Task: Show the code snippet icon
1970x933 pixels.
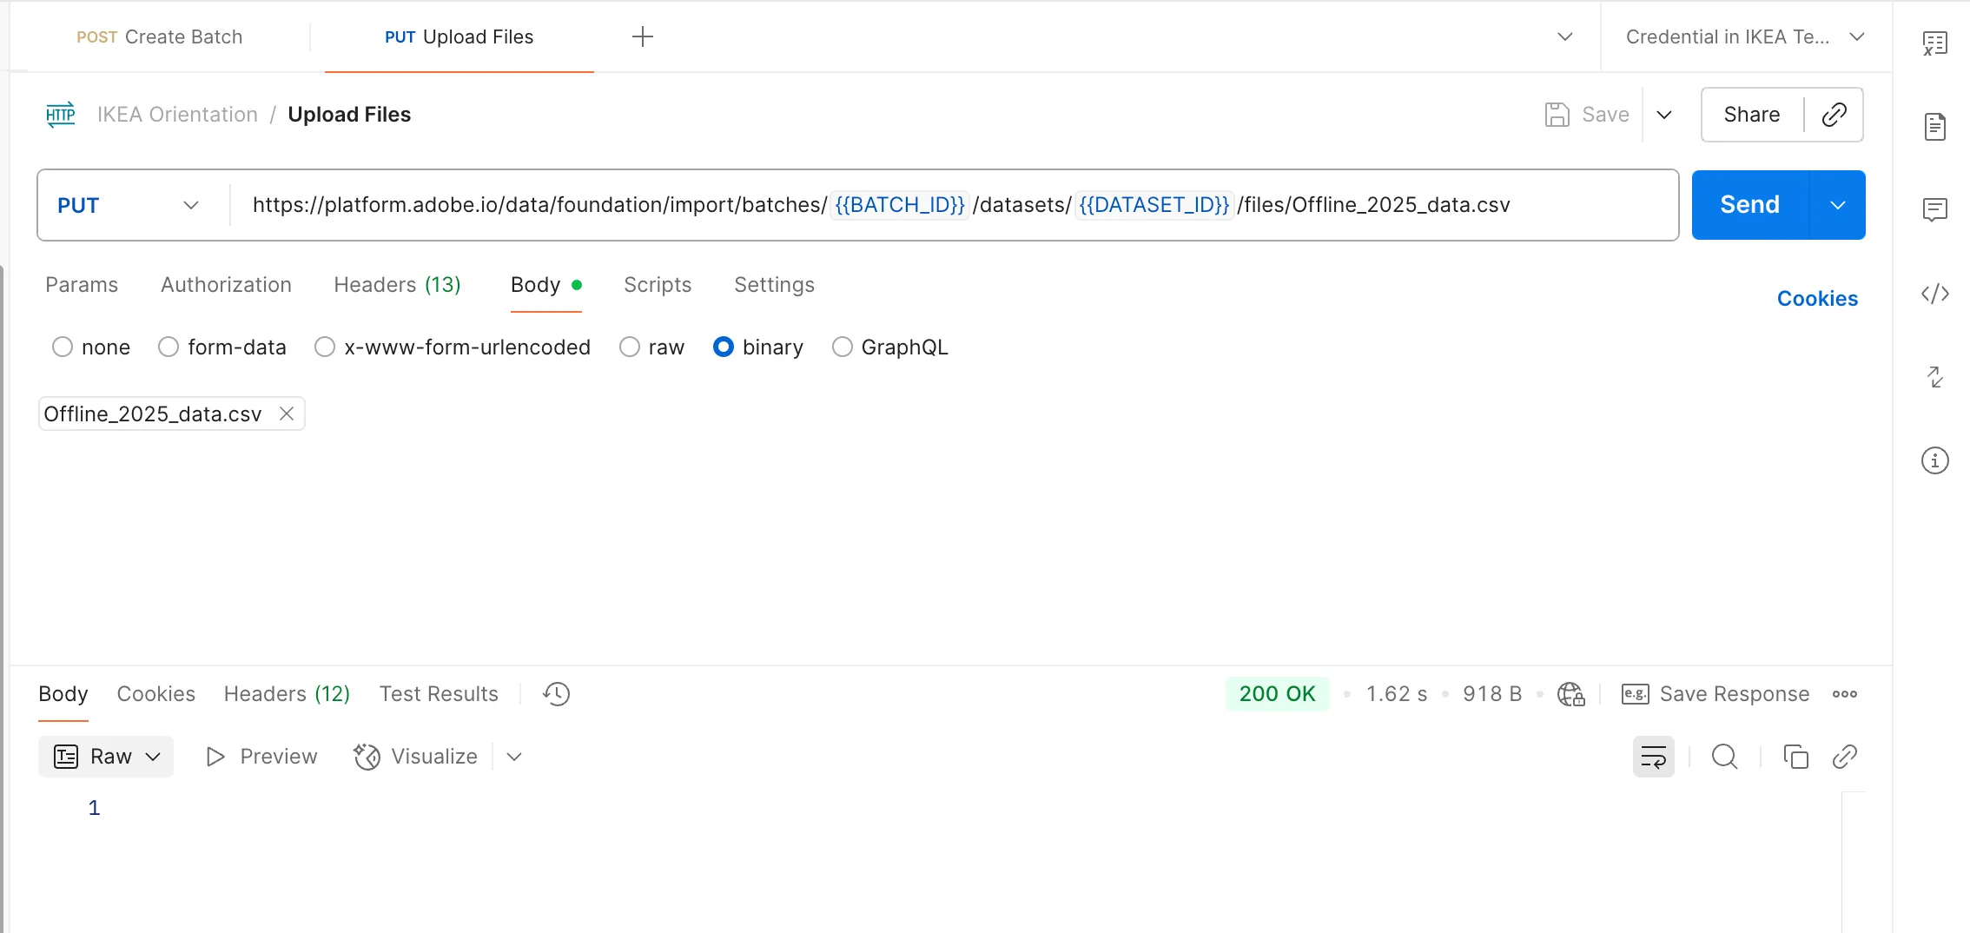Action: (1934, 294)
